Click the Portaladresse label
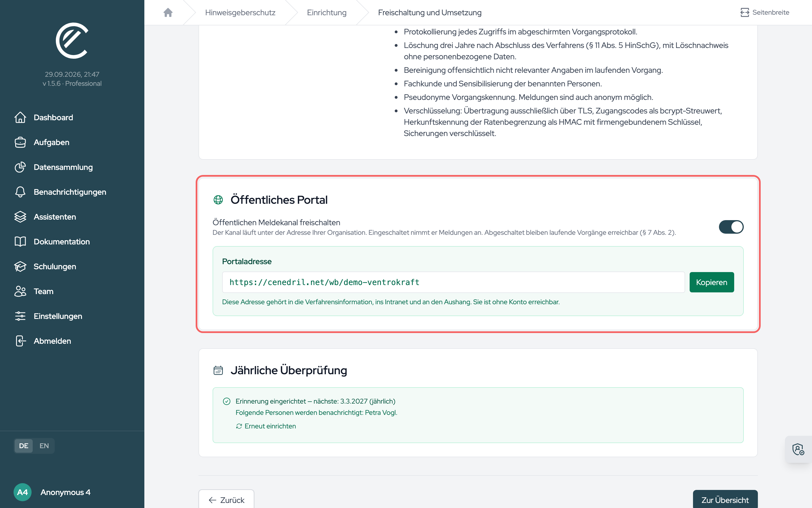 (x=247, y=261)
